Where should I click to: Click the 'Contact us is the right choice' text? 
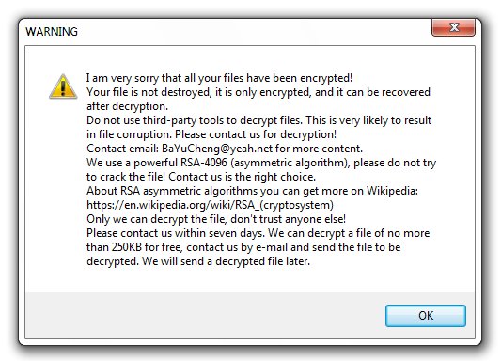[x=243, y=177]
